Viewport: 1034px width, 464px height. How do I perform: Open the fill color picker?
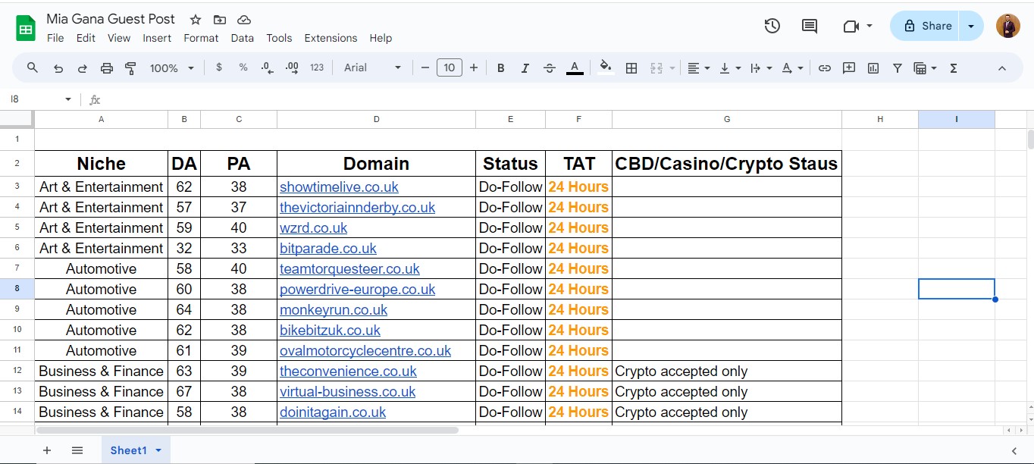click(x=605, y=68)
